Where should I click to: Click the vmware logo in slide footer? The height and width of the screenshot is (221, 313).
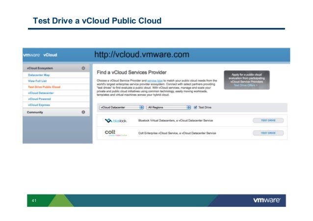point(267,200)
